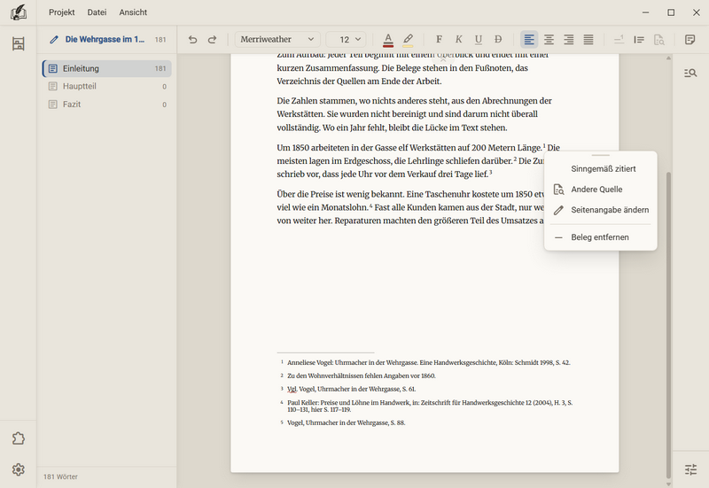Align text left
Viewport: 709px width, 488px height.
[529, 39]
